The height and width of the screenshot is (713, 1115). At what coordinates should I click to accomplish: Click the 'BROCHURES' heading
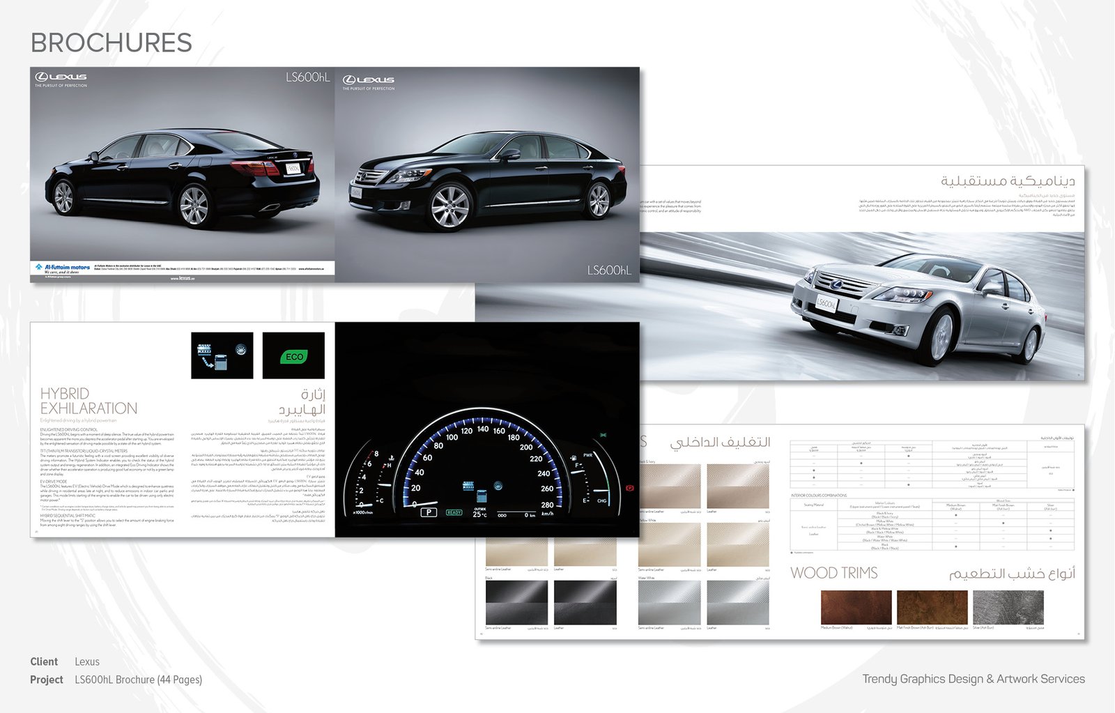(x=111, y=43)
